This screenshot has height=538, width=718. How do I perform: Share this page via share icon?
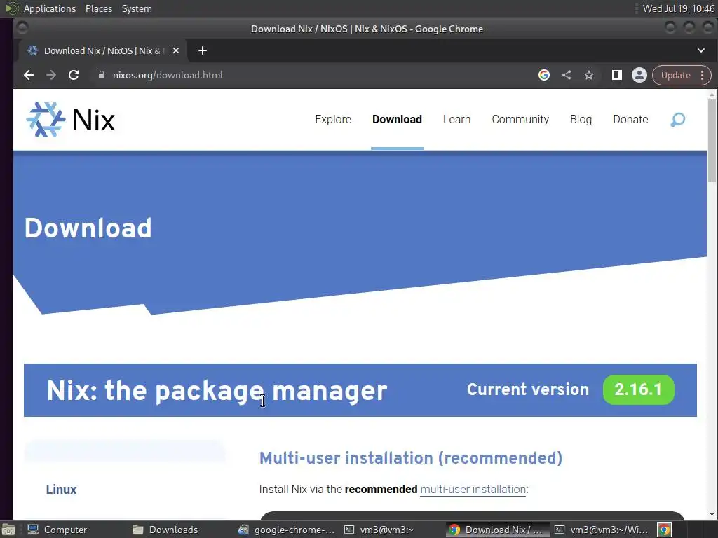pos(567,75)
